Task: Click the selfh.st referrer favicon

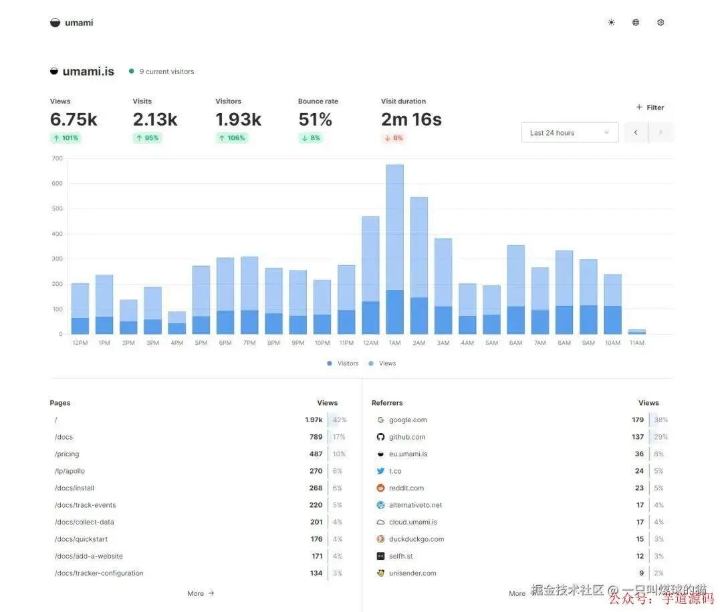Action: 380,556
